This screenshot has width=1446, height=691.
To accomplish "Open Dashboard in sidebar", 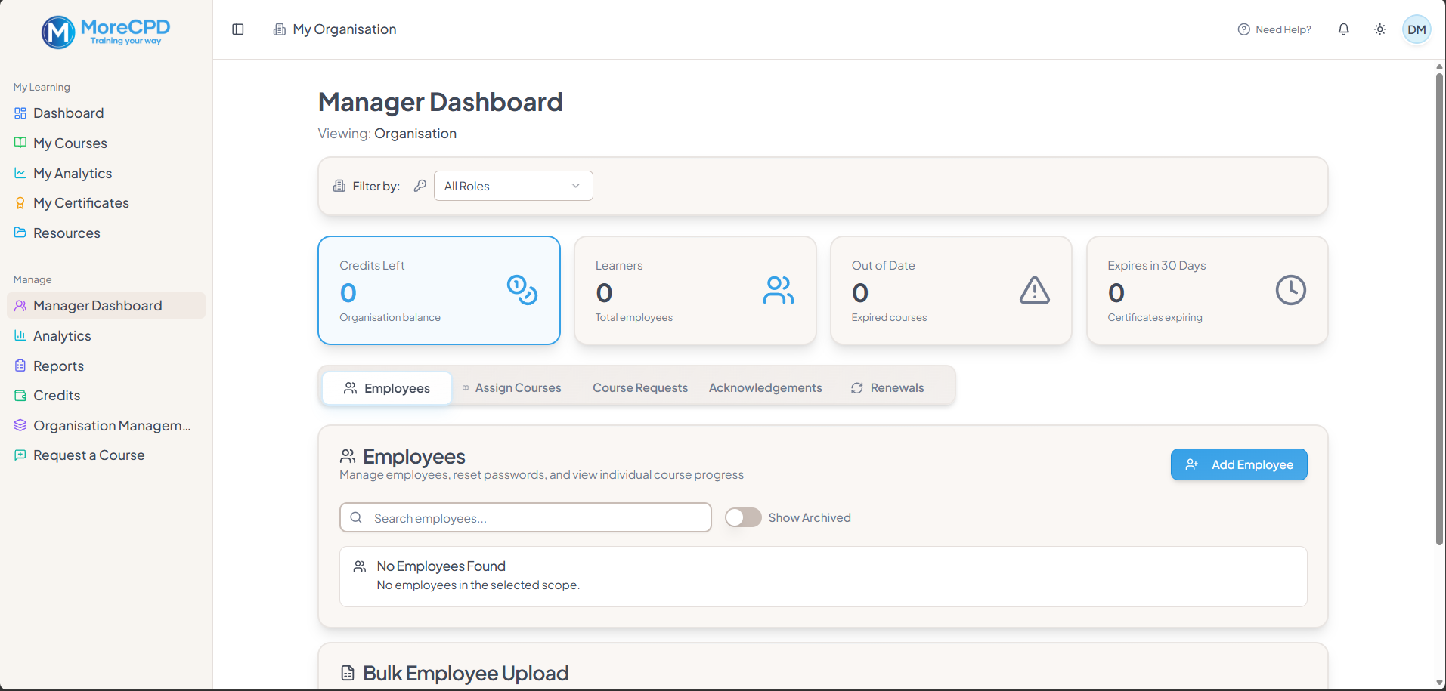I will click(x=106, y=113).
